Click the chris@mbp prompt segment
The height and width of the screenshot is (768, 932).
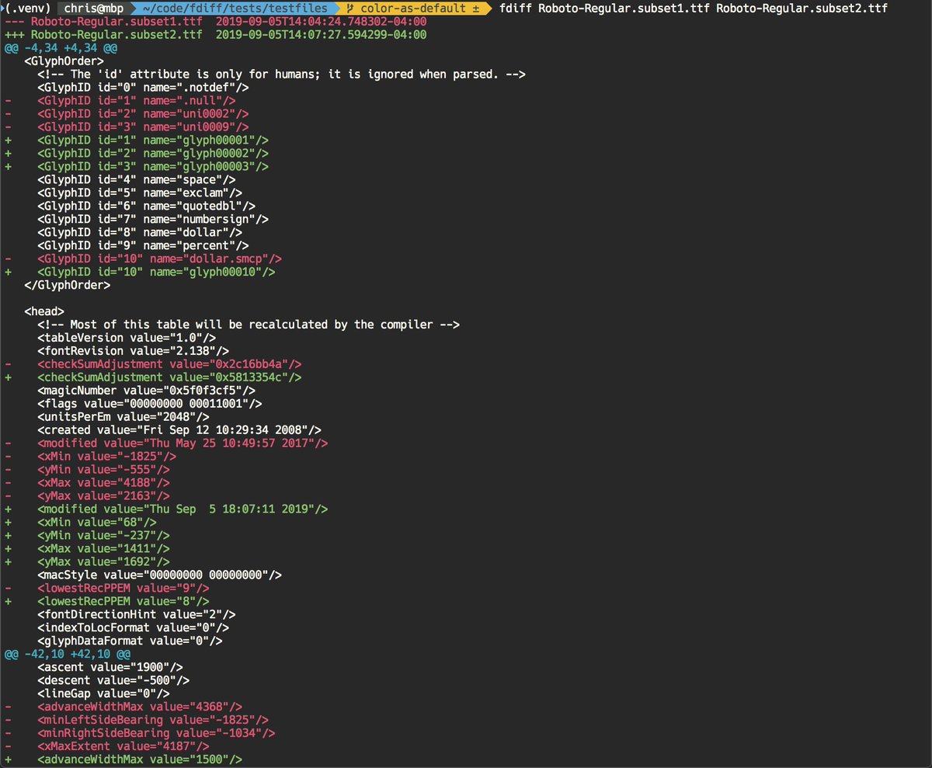click(94, 9)
